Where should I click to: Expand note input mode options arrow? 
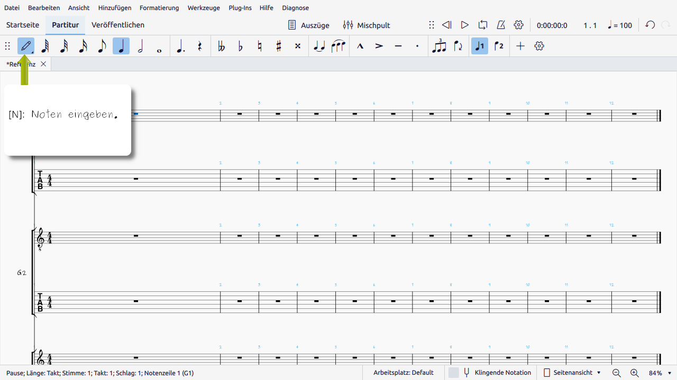33,52
